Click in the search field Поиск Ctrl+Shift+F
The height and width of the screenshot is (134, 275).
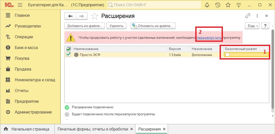coord(154,5)
